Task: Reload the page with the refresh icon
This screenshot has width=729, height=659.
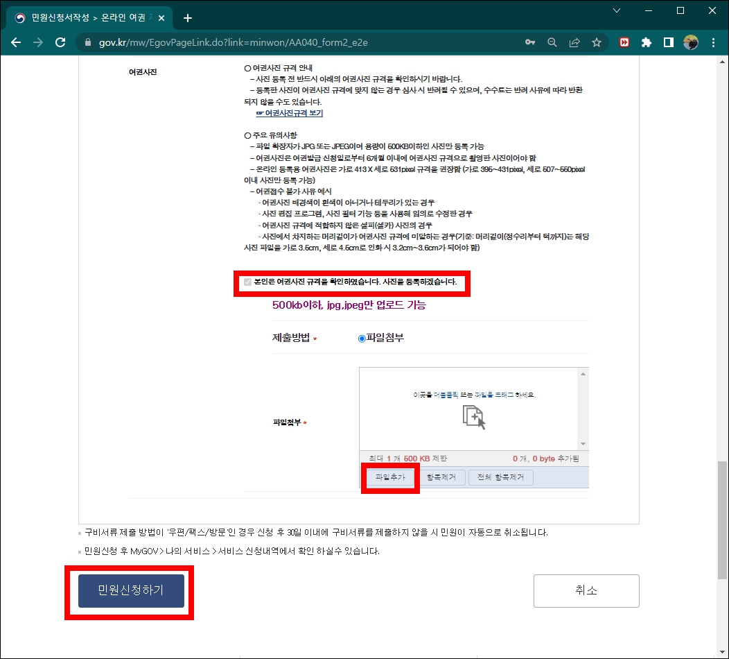Action: coord(60,42)
